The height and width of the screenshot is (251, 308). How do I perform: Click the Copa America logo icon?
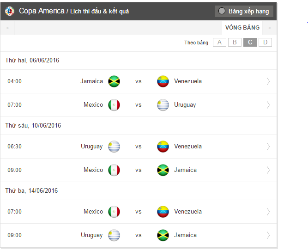pos(10,11)
